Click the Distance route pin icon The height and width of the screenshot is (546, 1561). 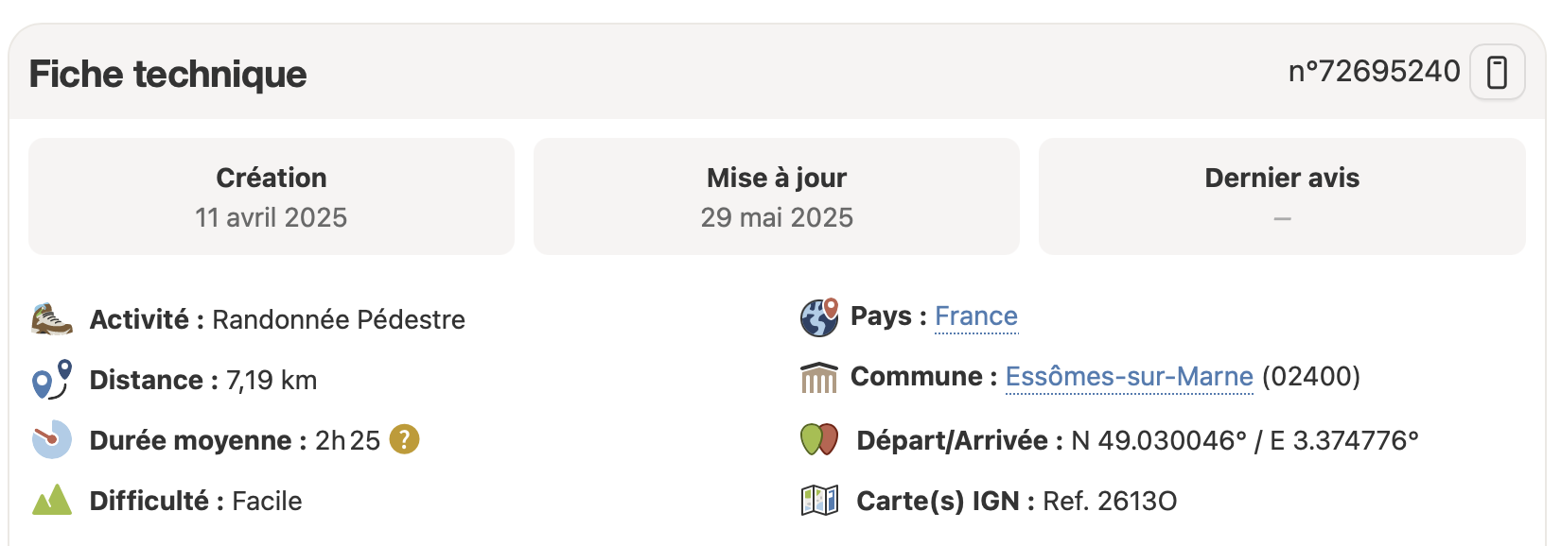(x=52, y=380)
